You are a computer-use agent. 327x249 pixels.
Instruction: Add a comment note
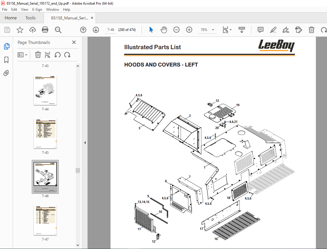(261, 30)
